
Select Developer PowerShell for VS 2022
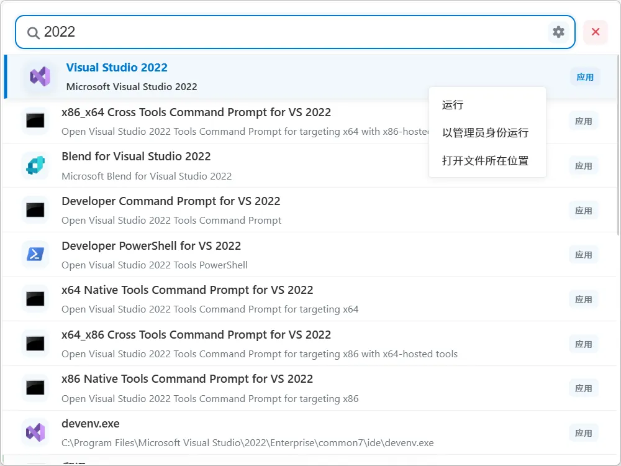(152, 245)
